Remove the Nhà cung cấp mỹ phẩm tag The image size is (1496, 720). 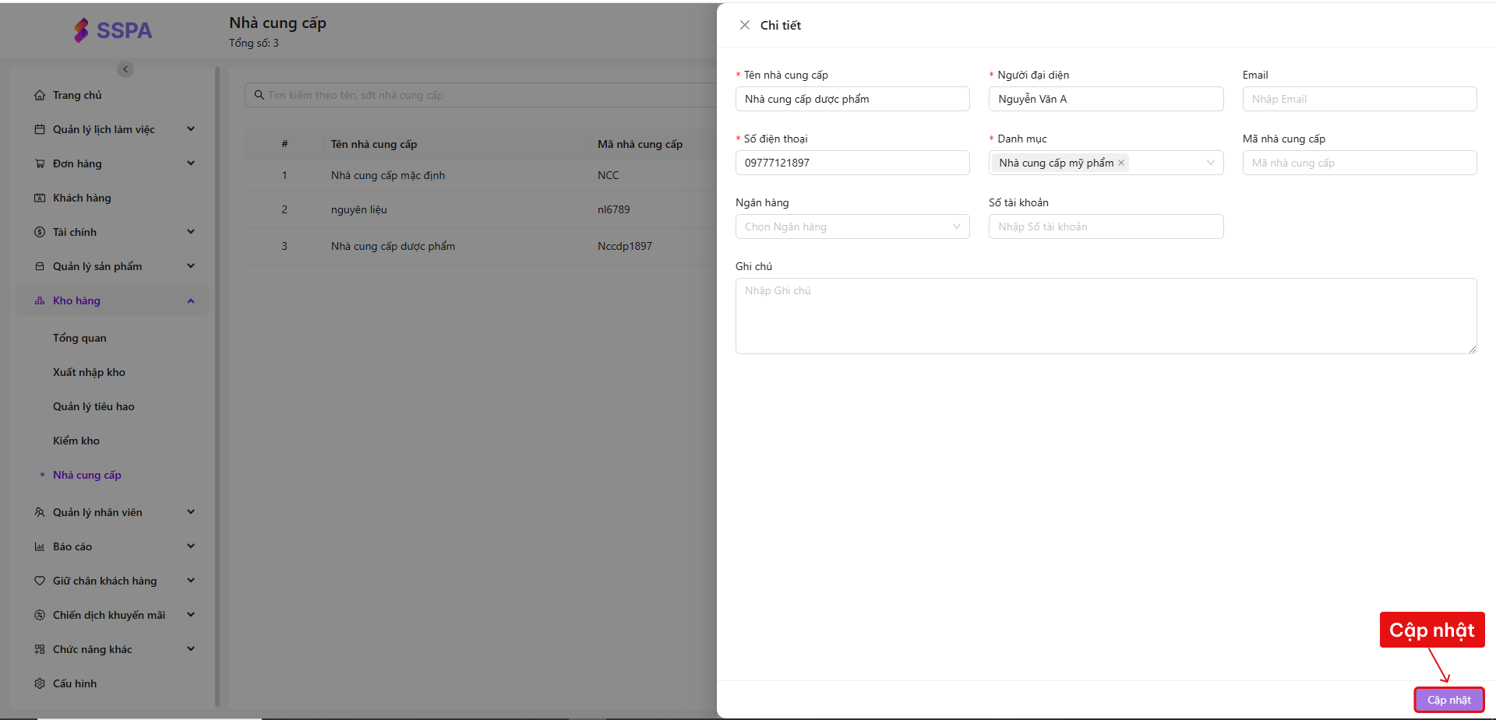point(1121,163)
